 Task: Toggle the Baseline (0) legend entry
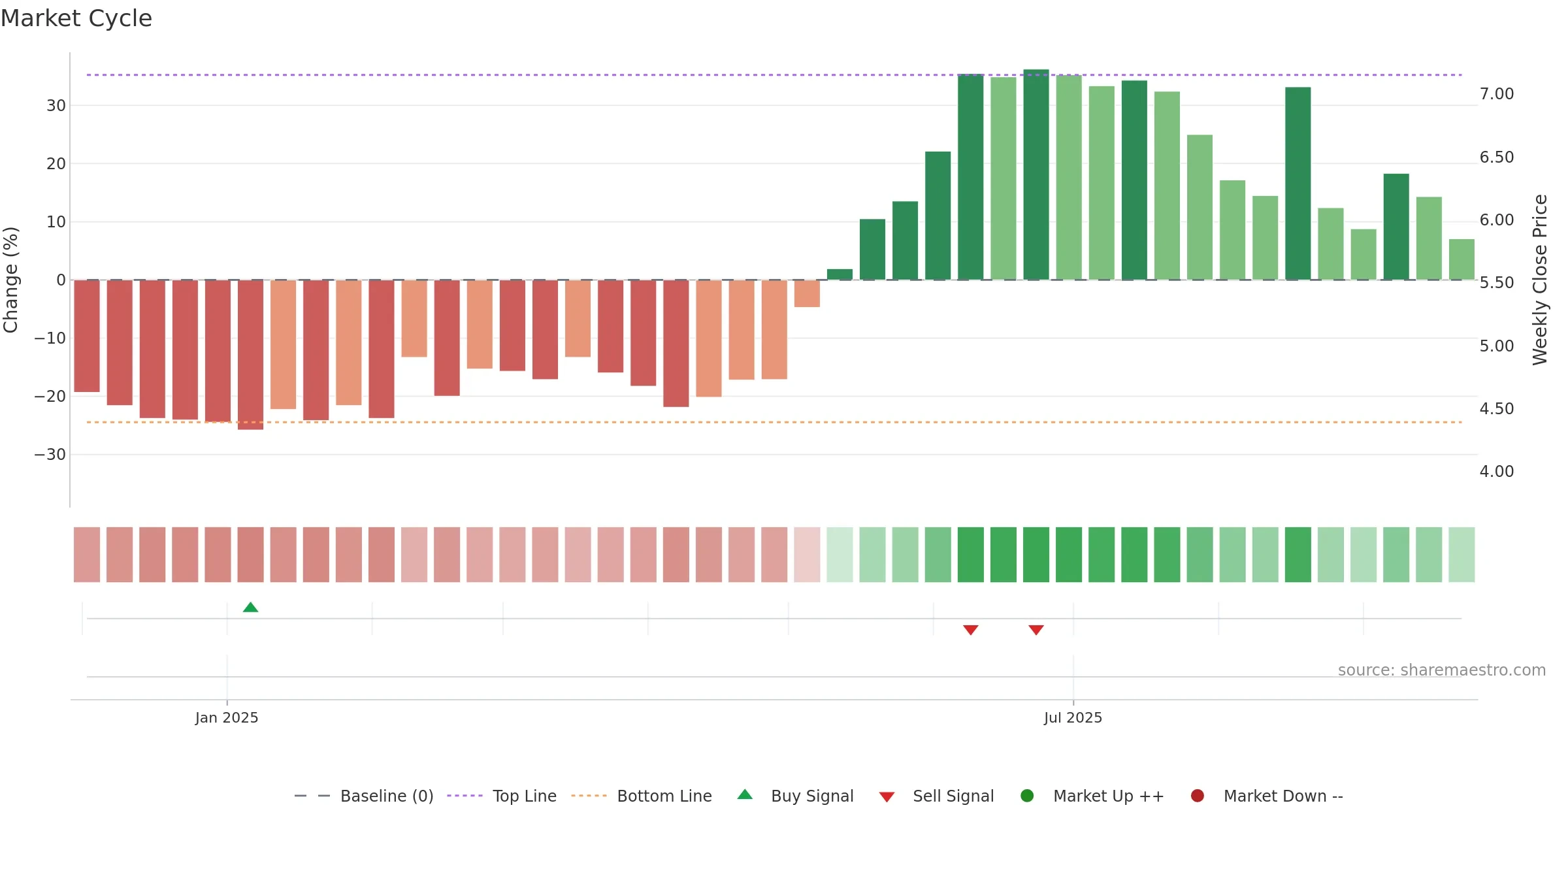pyautogui.click(x=364, y=796)
